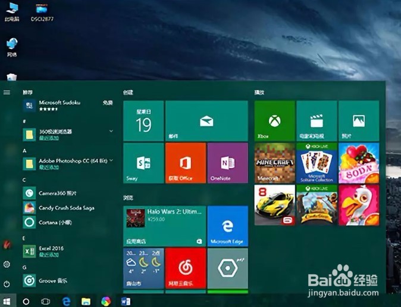Open the Photos tile

359,120
